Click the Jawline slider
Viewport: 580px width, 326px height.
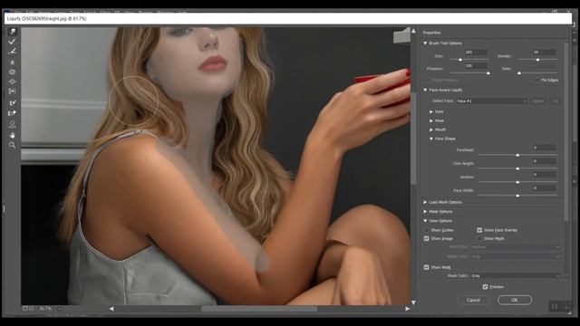517,182
